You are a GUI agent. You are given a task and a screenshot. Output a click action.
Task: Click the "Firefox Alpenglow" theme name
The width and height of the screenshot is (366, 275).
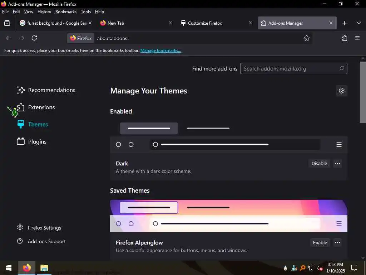[139, 242]
